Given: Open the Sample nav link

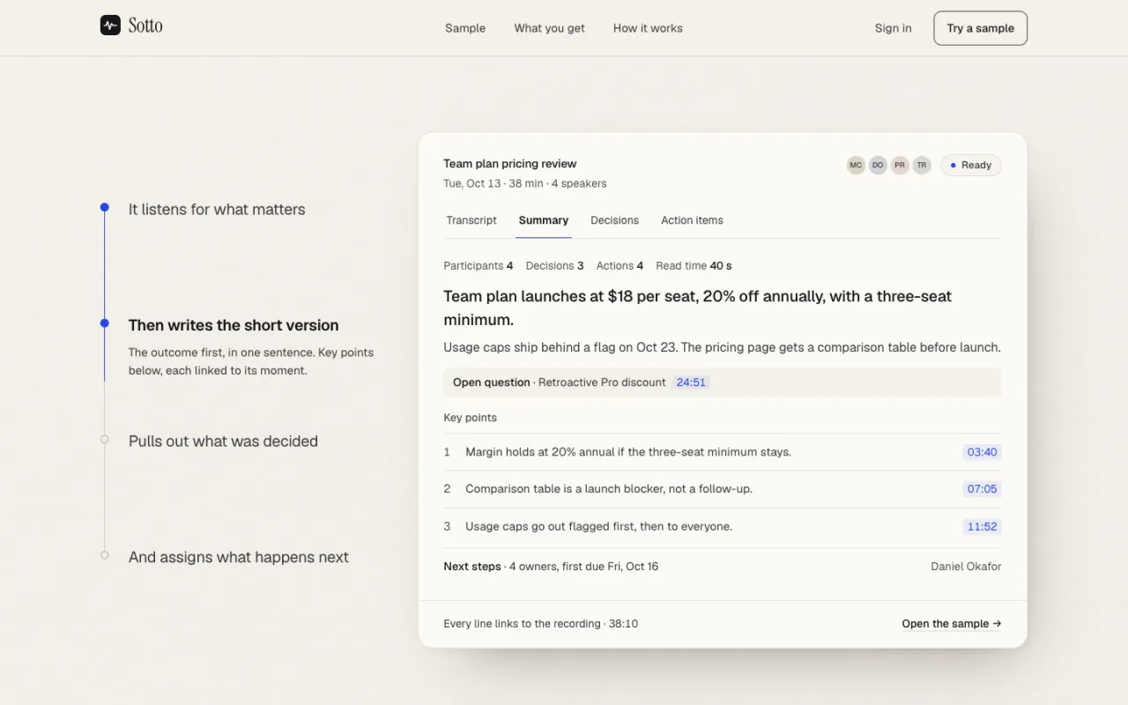Looking at the screenshot, I should tap(465, 28).
